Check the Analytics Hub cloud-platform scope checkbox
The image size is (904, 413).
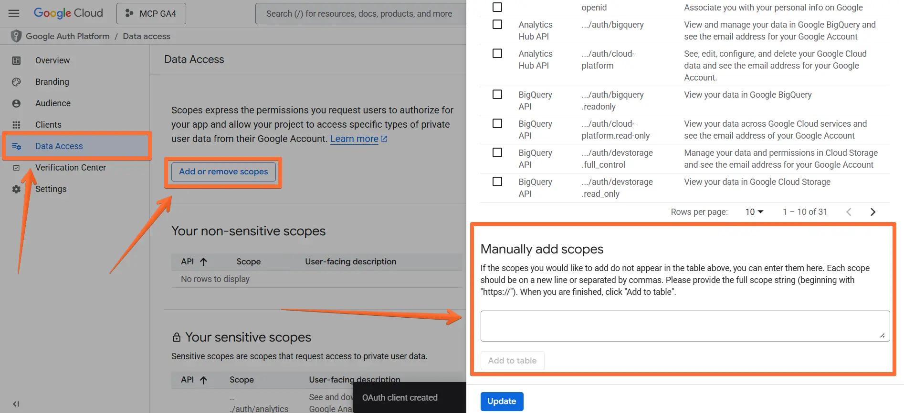point(497,53)
